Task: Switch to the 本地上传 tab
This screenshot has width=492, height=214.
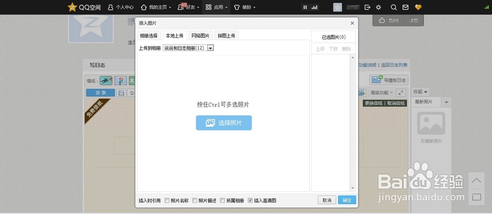Action: [175, 36]
